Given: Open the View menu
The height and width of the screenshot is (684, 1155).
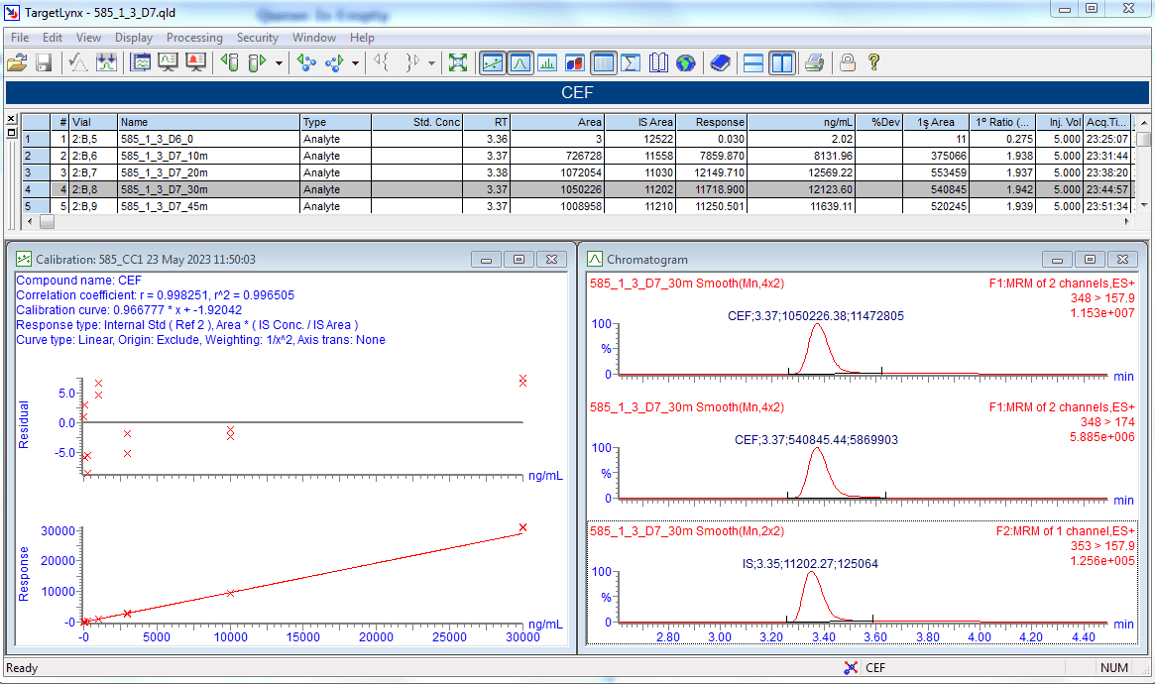Looking at the screenshot, I should (x=88, y=38).
